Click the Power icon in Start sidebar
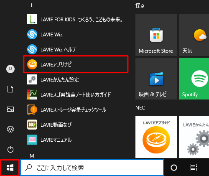This screenshot has width=209, height=176. pyautogui.click(x=10, y=149)
